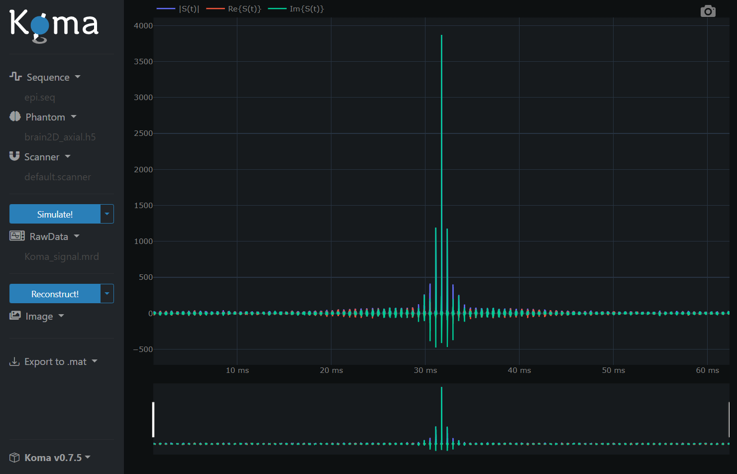Hide the Re{S(t)} trace via legend

(244, 9)
